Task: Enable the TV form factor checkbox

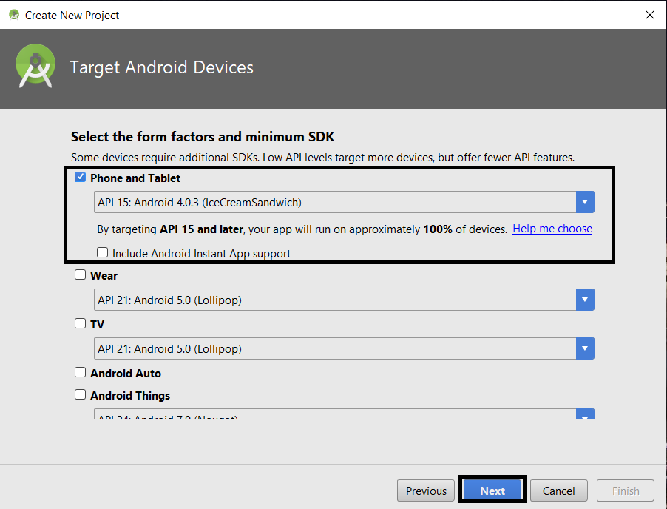Action: click(x=81, y=324)
